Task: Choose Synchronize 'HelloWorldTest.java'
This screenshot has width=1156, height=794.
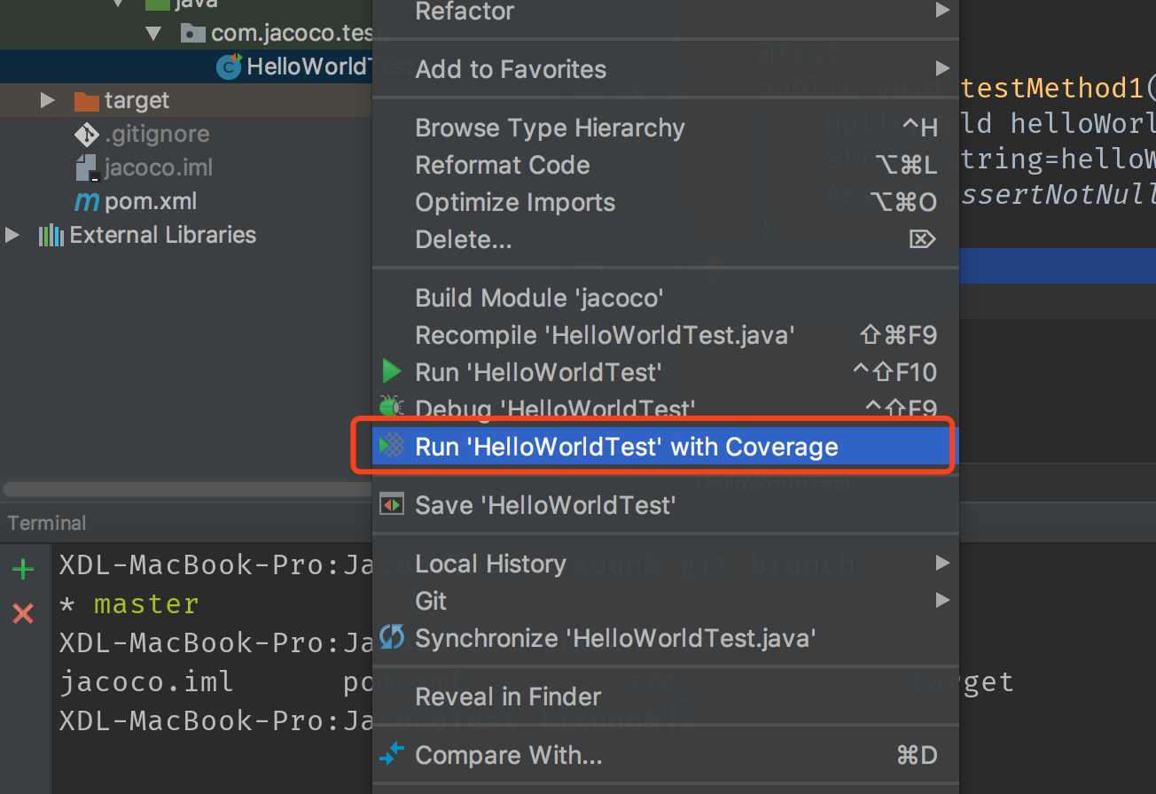Action: pos(665,638)
